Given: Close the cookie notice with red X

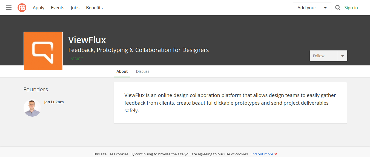Looking at the screenshot, I should tap(276, 154).
